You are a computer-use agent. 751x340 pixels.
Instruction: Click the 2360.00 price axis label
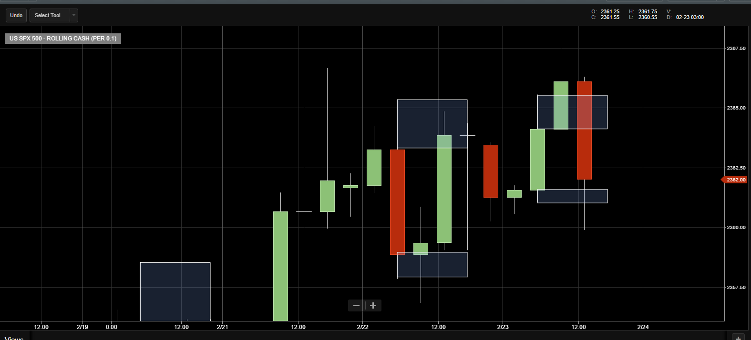(x=736, y=228)
